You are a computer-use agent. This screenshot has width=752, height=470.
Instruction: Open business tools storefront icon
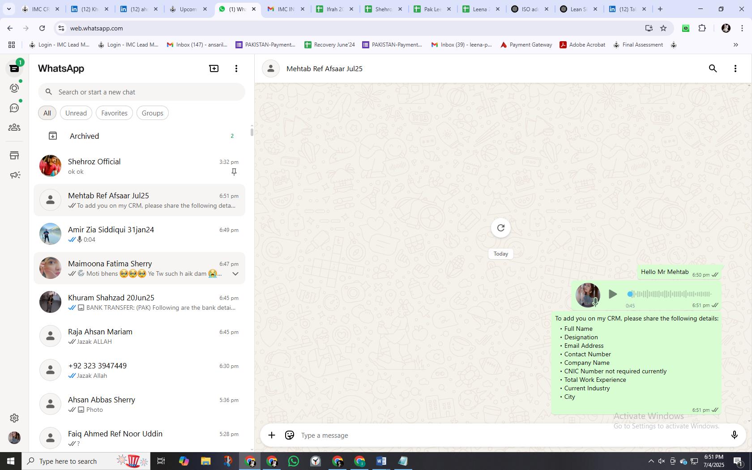pos(14,155)
